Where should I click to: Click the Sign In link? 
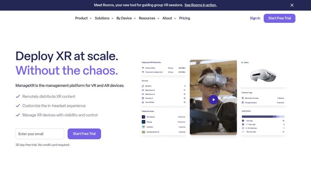pyautogui.click(x=255, y=18)
